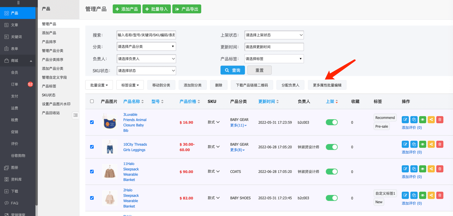Click green eye preview icon for COATS product
Viewport: 453px width, 216px height.
click(x=422, y=169)
